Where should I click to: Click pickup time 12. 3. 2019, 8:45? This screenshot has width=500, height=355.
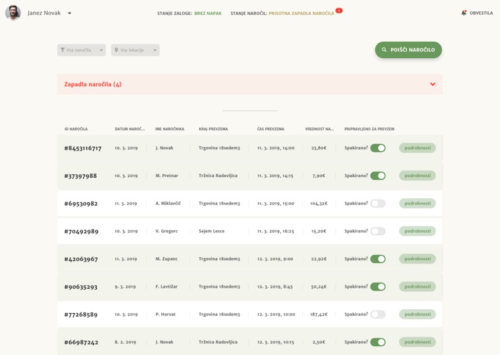click(x=275, y=287)
